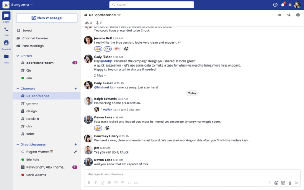Start a video call in channel header
The image size is (304, 190).
tap(279, 15)
